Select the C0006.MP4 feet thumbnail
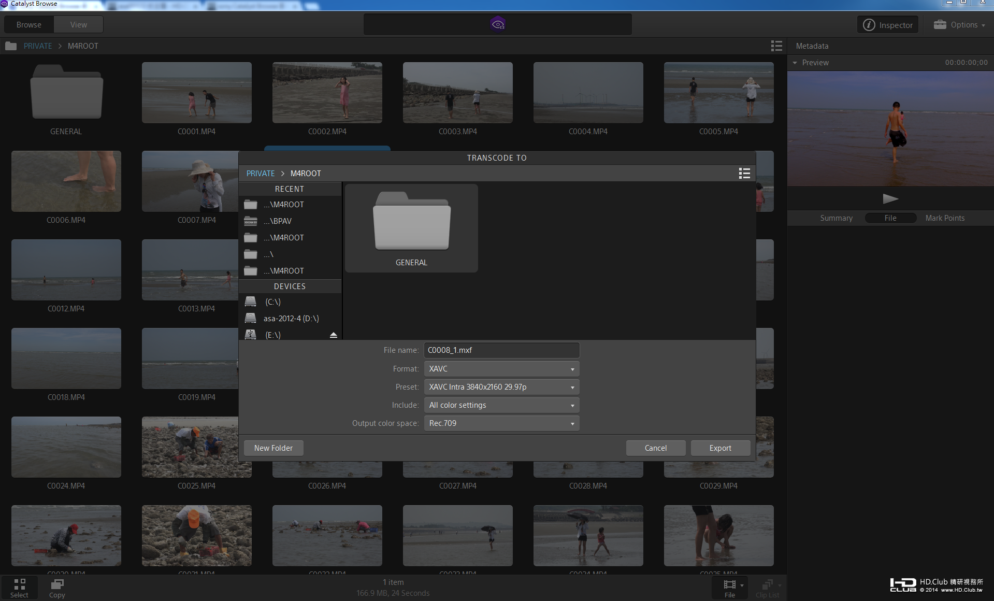Viewport: 994px width, 601px height. tap(66, 181)
